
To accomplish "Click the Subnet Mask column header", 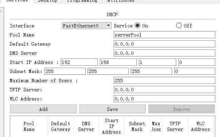I will pos(137,127).
